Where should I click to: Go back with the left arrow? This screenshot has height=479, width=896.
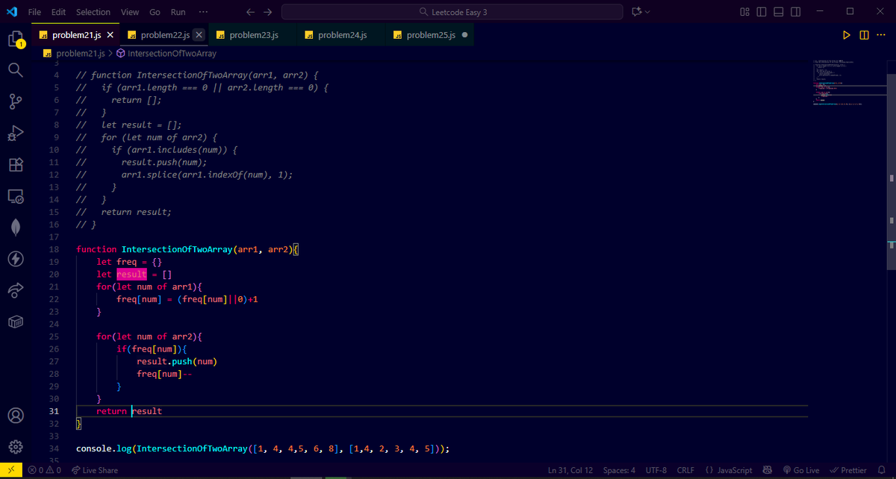(x=250, y=12)
